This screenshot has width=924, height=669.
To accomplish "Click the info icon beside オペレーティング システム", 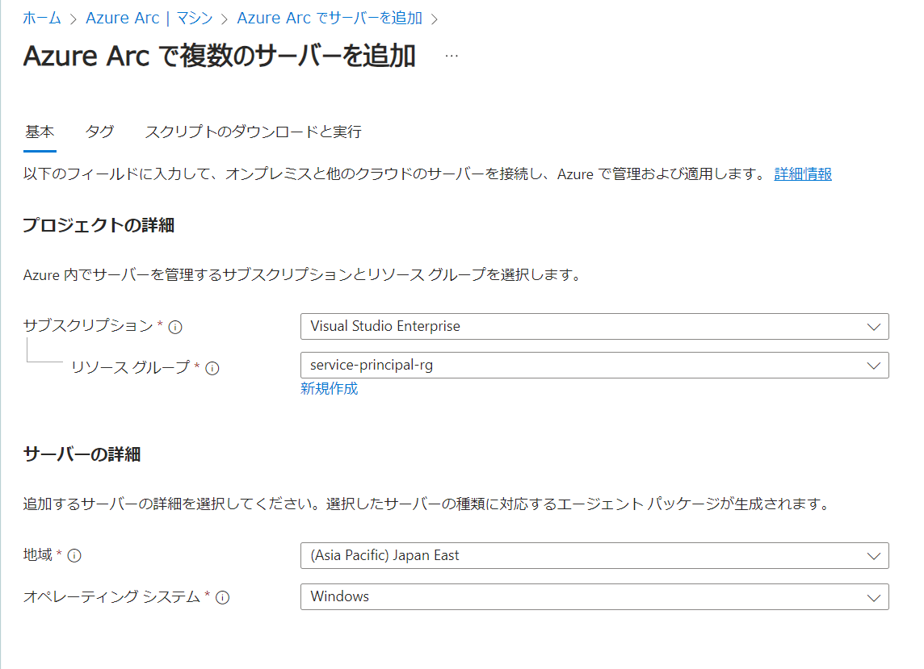I will [223, 597].
